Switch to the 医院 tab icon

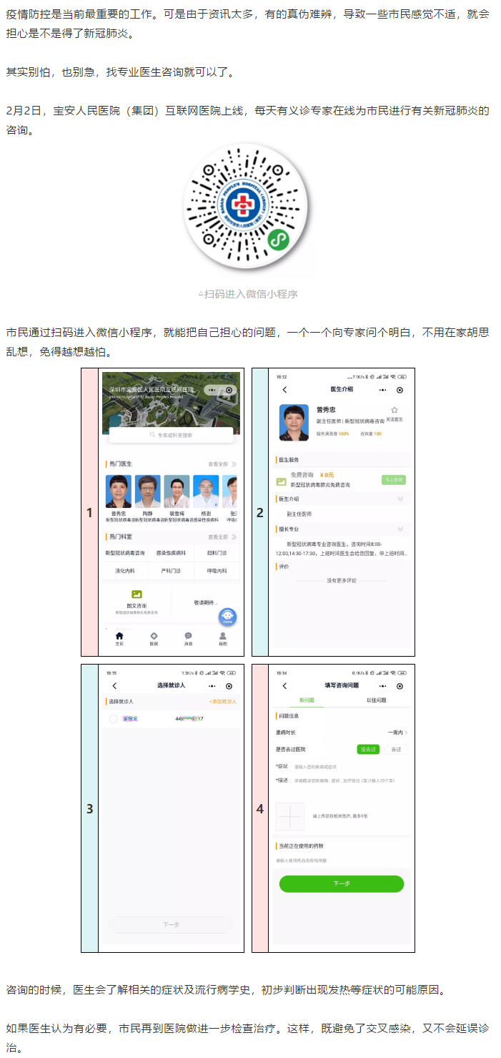coord(154,636)
